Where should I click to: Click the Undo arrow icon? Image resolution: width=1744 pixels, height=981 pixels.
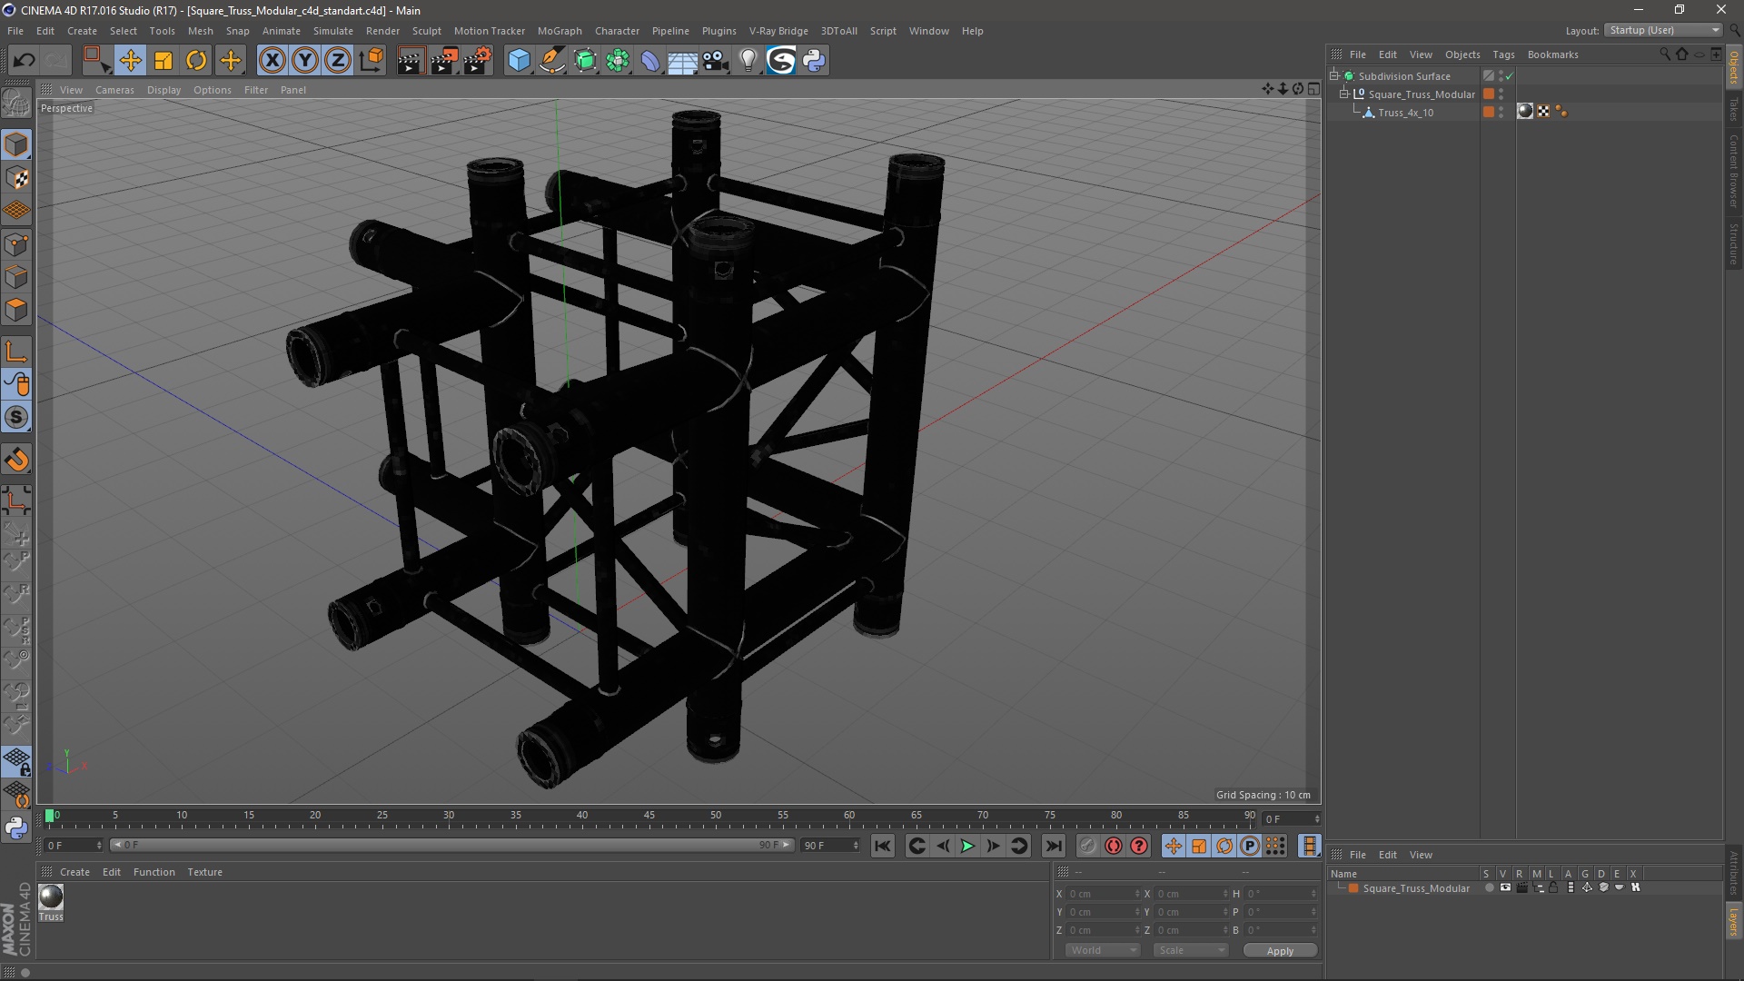pyautogui.click(x=25, y=61)
